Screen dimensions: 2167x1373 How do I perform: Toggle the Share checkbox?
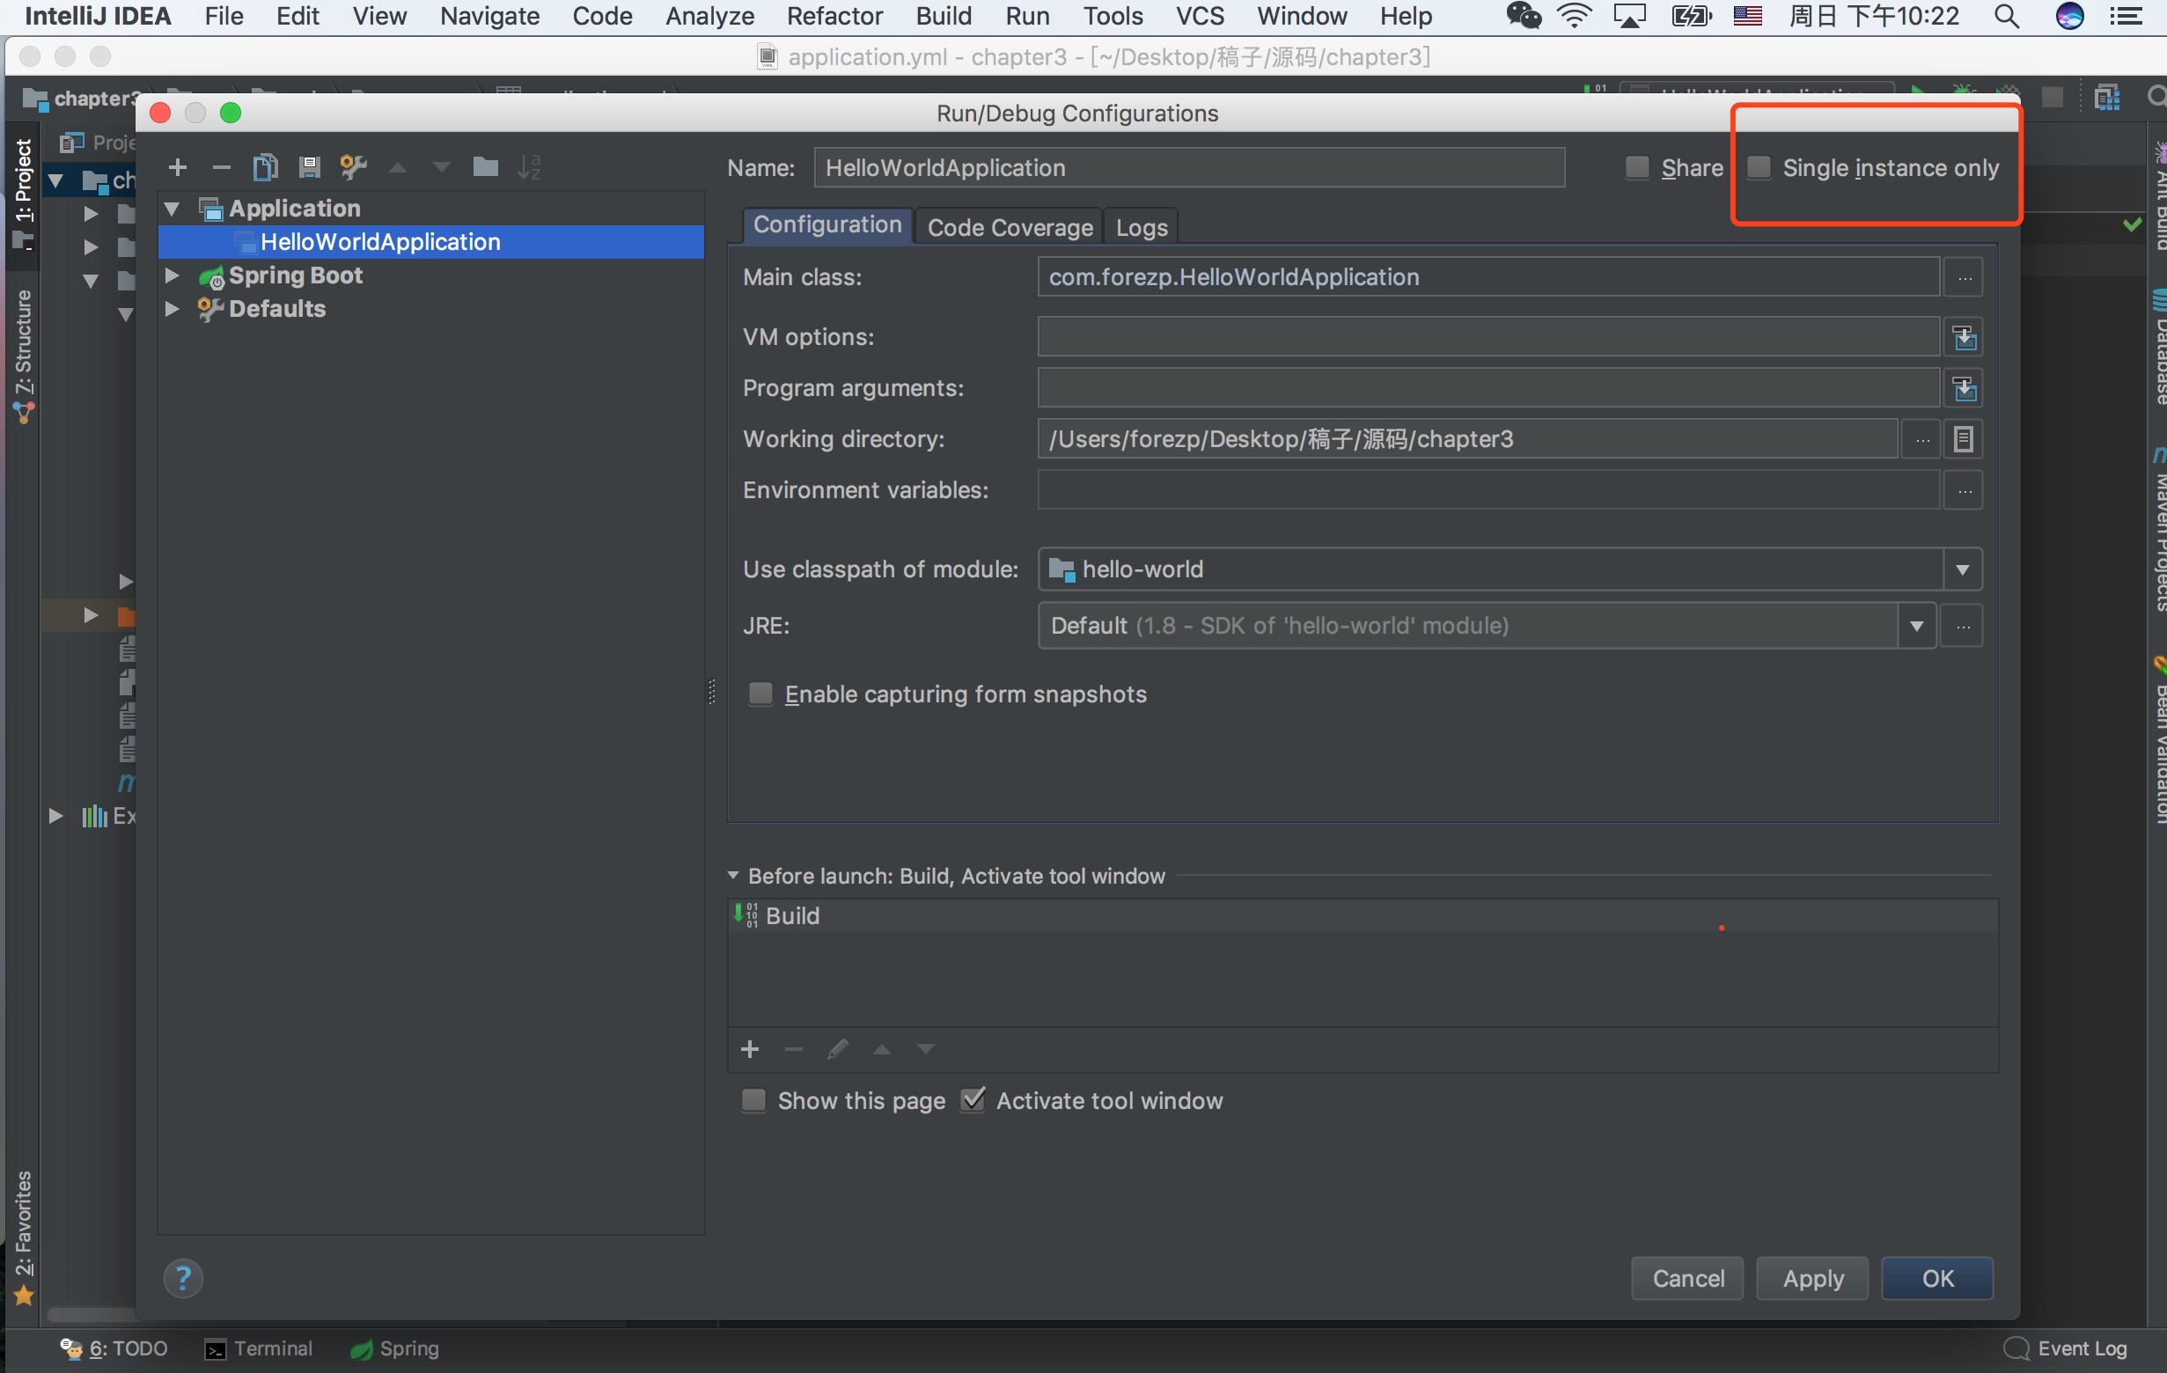1637,168
